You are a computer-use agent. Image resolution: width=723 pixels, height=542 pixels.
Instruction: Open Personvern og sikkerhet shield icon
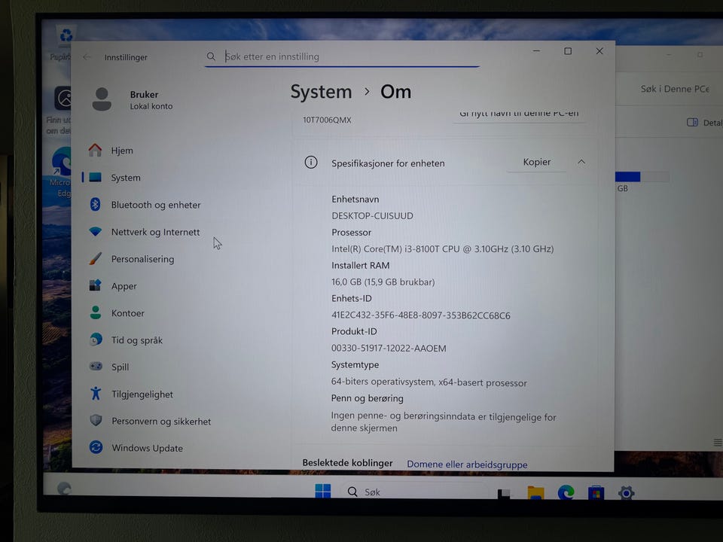tap(96, 420)
